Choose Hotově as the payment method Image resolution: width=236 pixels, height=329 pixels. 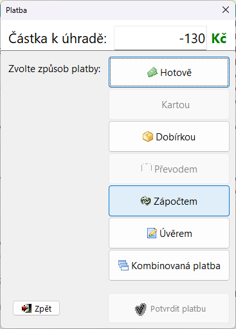(169, 72)
